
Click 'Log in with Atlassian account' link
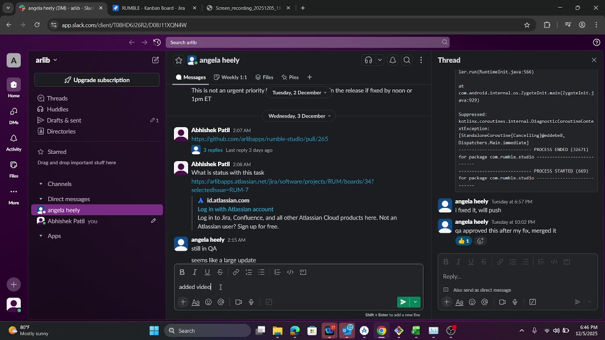pyautogui.click(x=235, y=209)
